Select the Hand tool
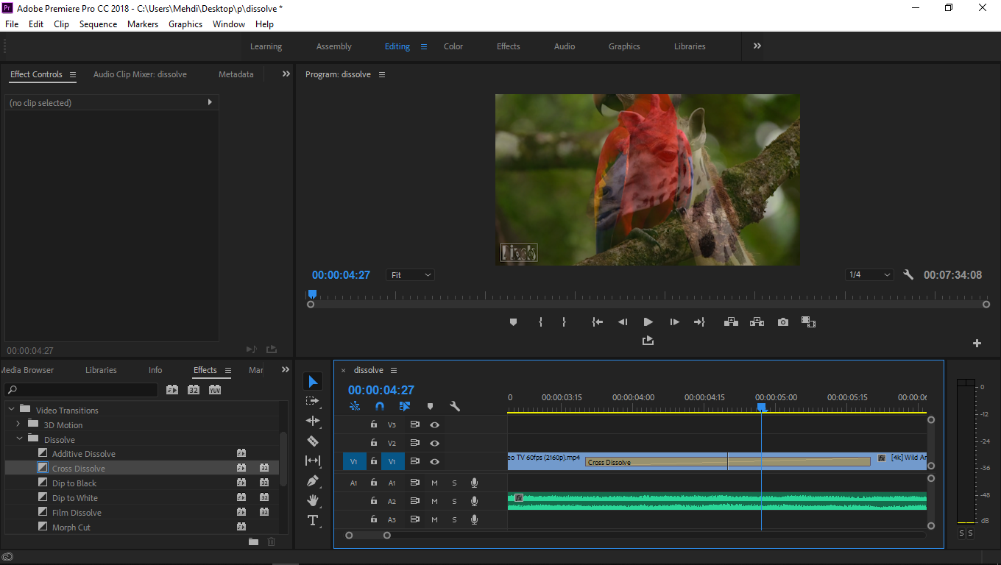1001x565 pixels. tap(313, 500)
